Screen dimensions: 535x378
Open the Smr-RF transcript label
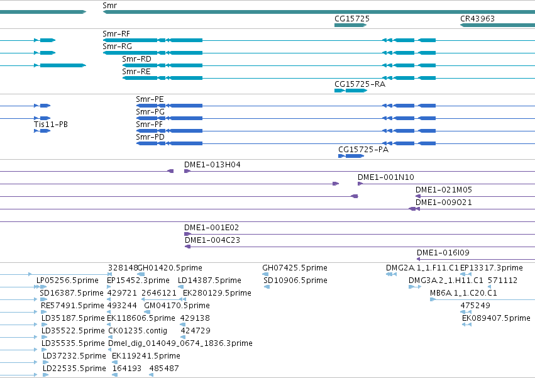tap(116, 34)
